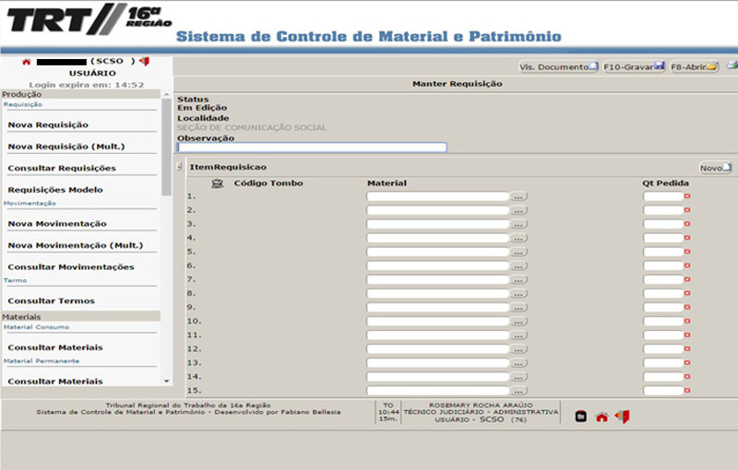Remove item row 13 with red icon
This screenshot has width=738, height=470.
pyautogui.click(x=687, y=363)
